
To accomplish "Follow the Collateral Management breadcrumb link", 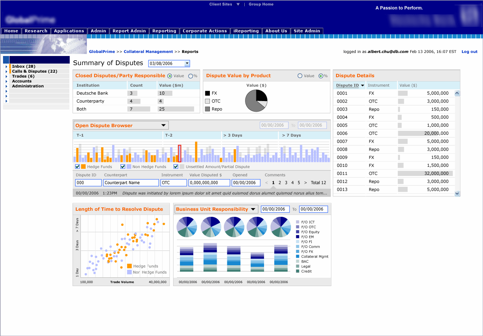I will 148,52.
